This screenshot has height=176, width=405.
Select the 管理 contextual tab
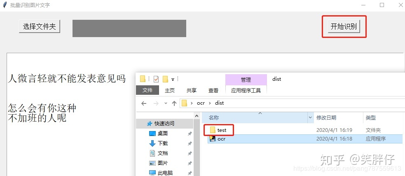pyautogui.click(x=246, y=80)
